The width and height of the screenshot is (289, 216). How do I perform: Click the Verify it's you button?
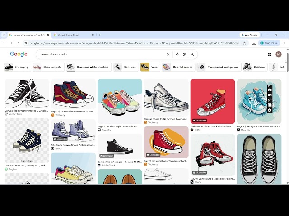pos(269,43)
